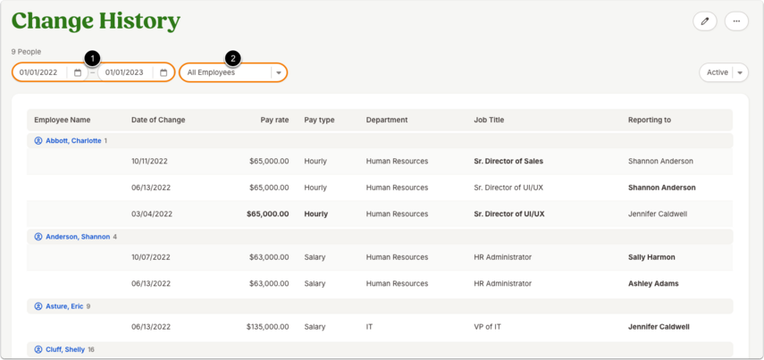This screenshot has height=360, width=764.
Task: Open Abbott, Charlotte employee link
Action: point(73,141)
